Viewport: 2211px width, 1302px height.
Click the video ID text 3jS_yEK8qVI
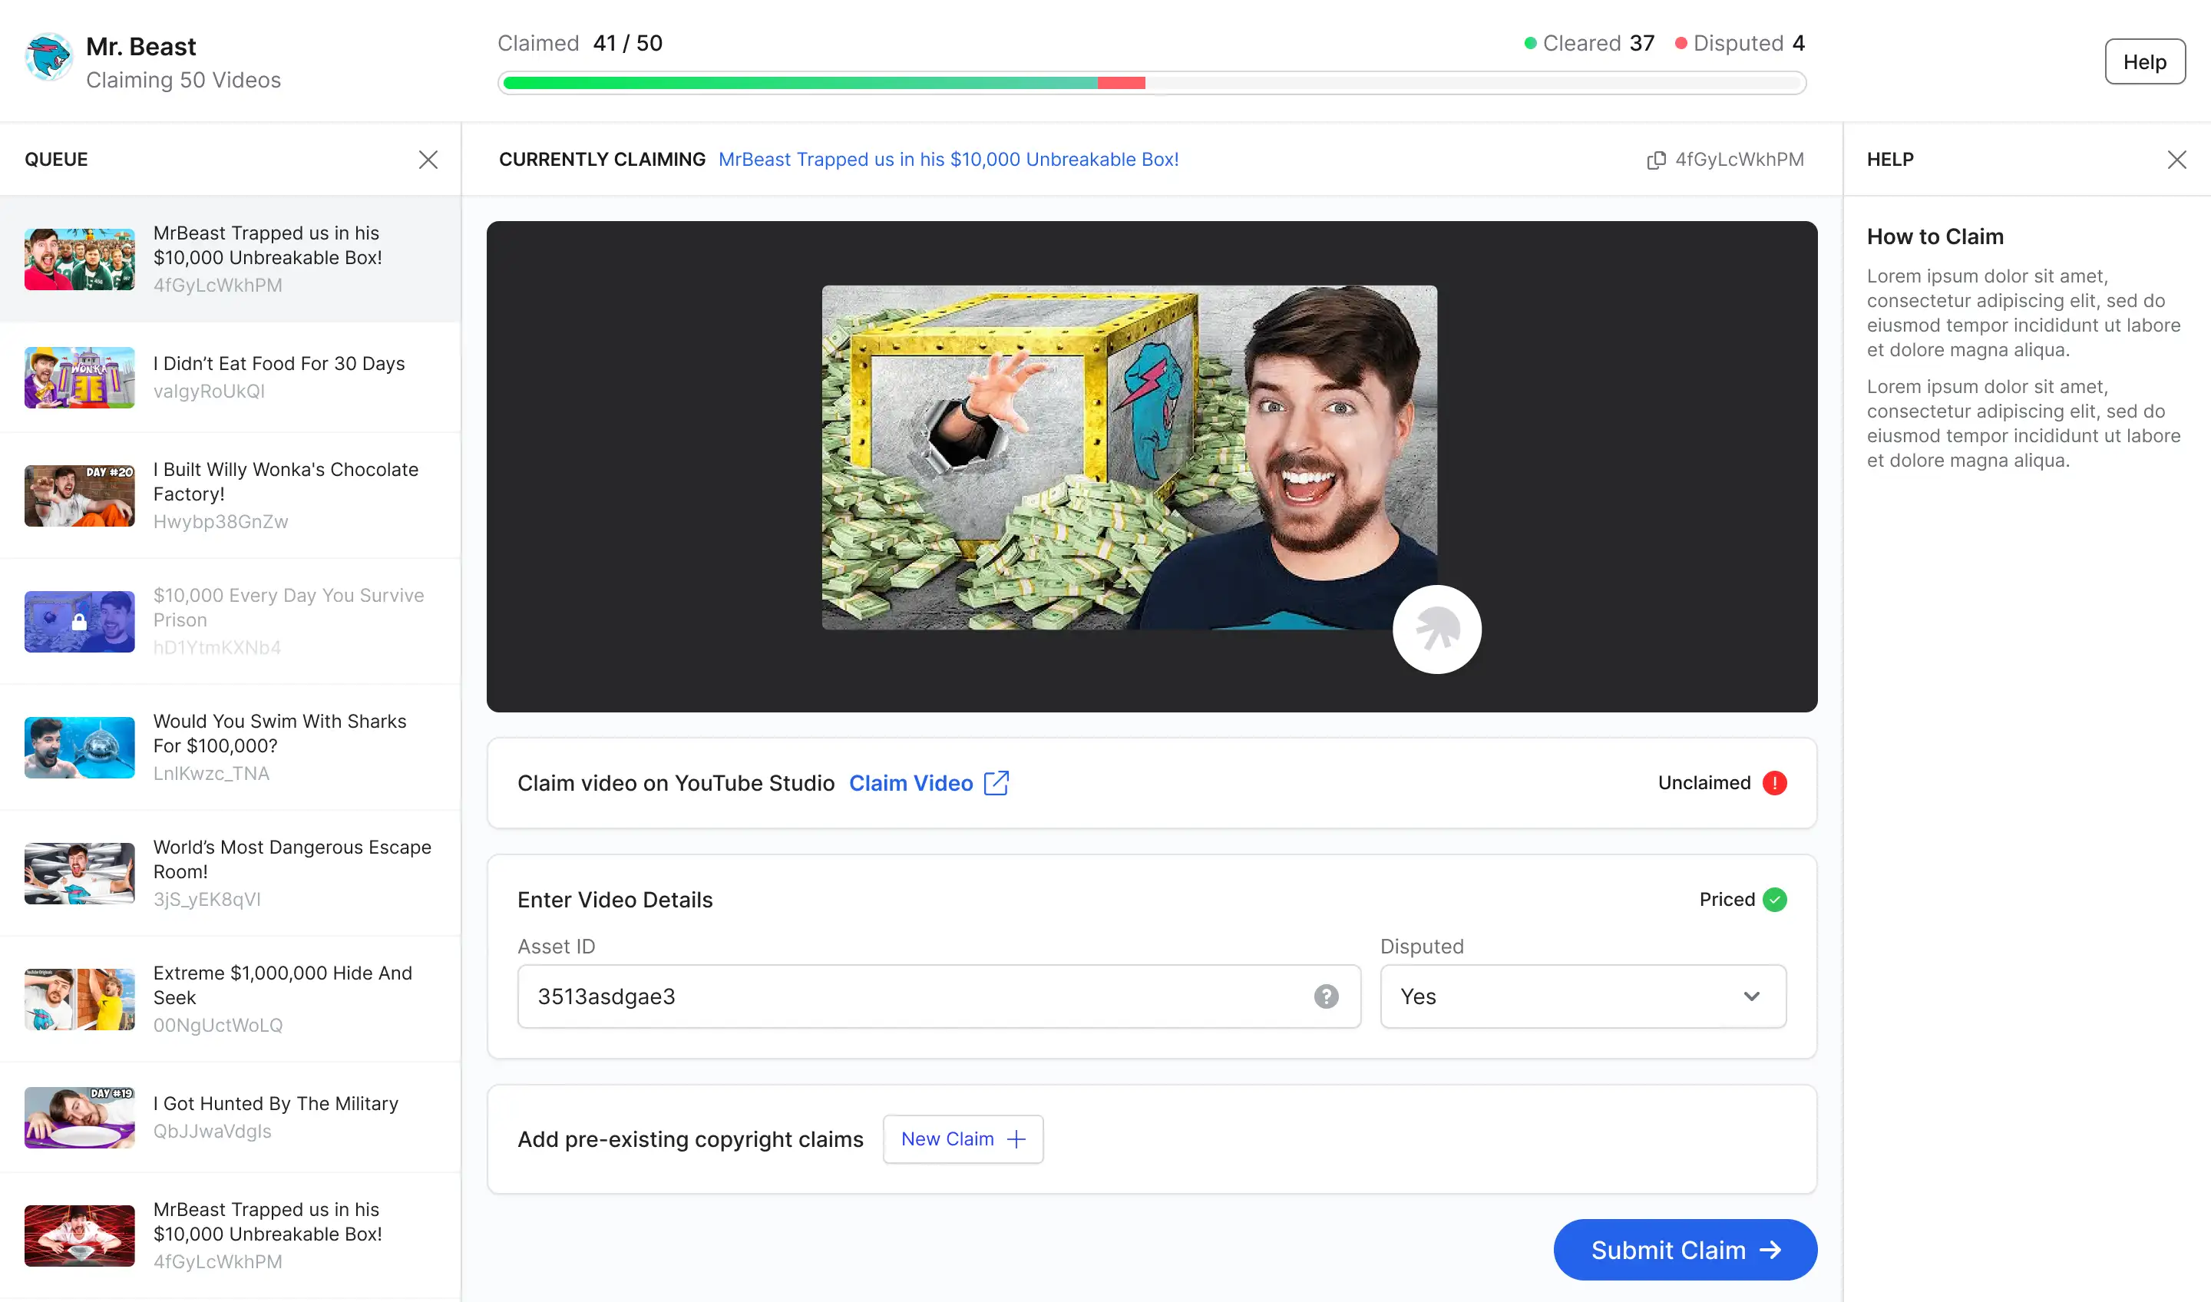click(x=207, y=899)
